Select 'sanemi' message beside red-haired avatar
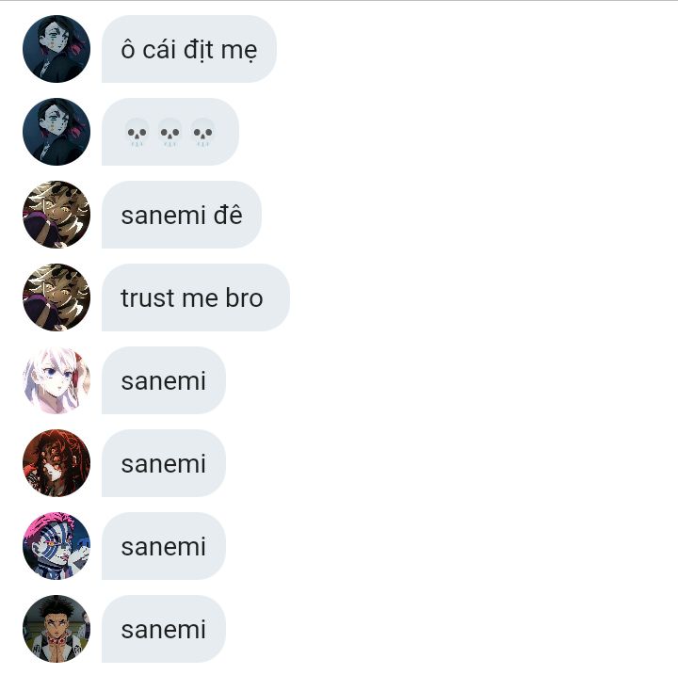Image resolution: width=678 pixels, height=675 pixels. 164,463
